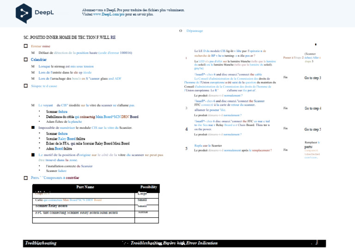Click the empty last table row's Part Name cell
The height and width of the screenshot is (252, 355).
(x=84, y=220)
